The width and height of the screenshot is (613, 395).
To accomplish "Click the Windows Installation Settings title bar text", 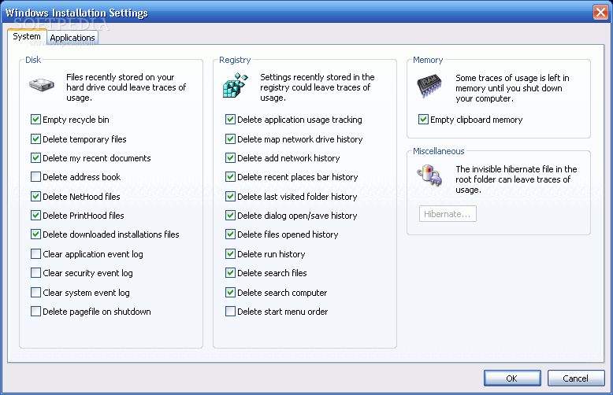I will click(x=76, y=13).
